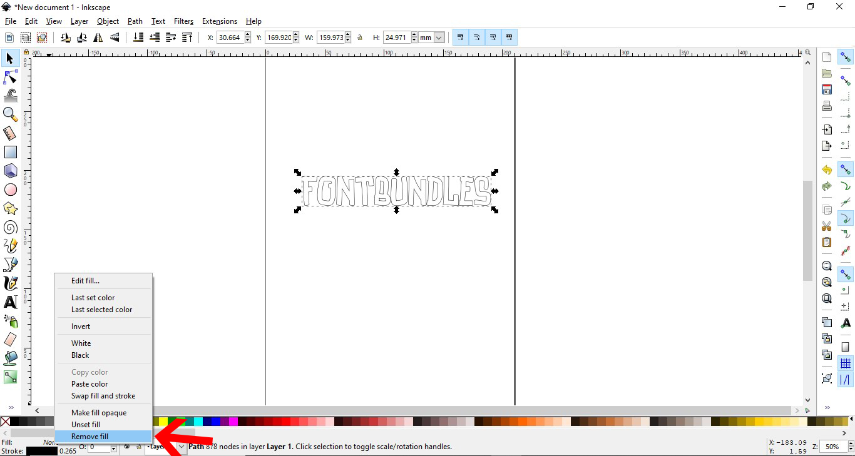Image resolution: width=855 pixels, height=456 pixels.
Task: Select the Rectangle tool
Action: (10, 152)
